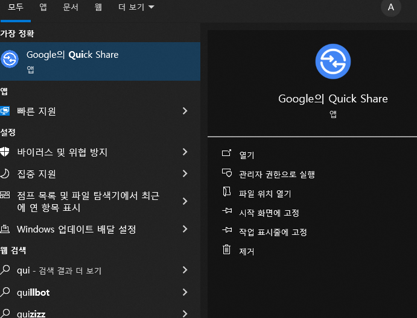
Task: Open 점프 목록 및 파일 탐색기 setting
Action: coord(100,202)
